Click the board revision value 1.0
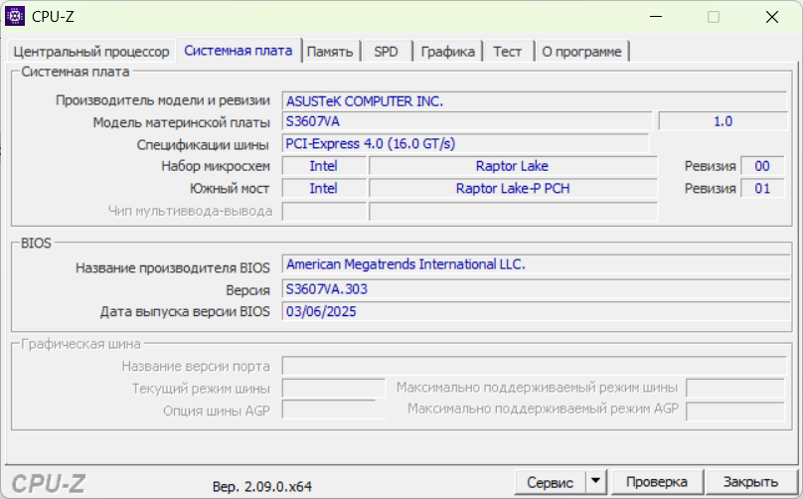This screenshot has height=499, width=803. [x=723, y=121]
